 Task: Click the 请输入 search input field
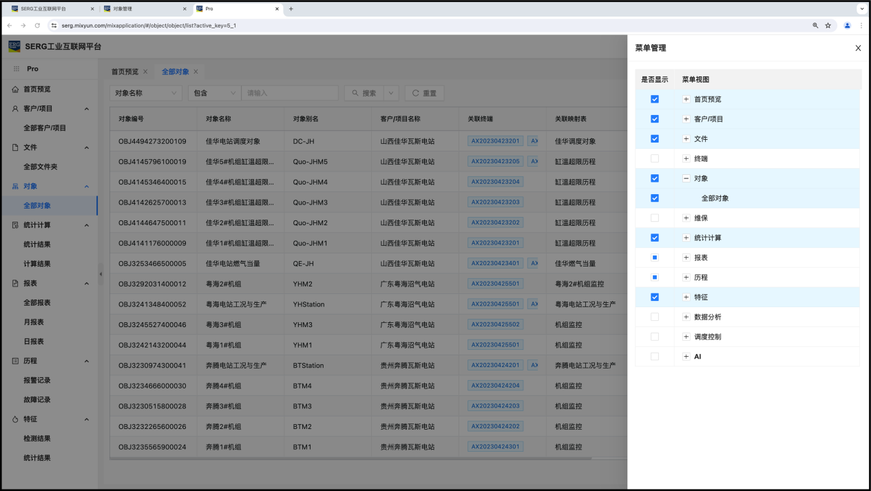coord(290,93)
